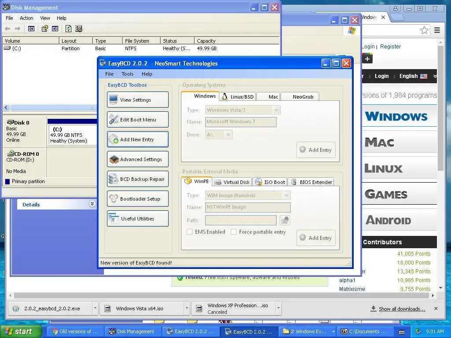This screenshot has height=338, width=451.
Task: Select Add New Entry in EasyBCD Toolbox
Action: click(x=138, y=140)
